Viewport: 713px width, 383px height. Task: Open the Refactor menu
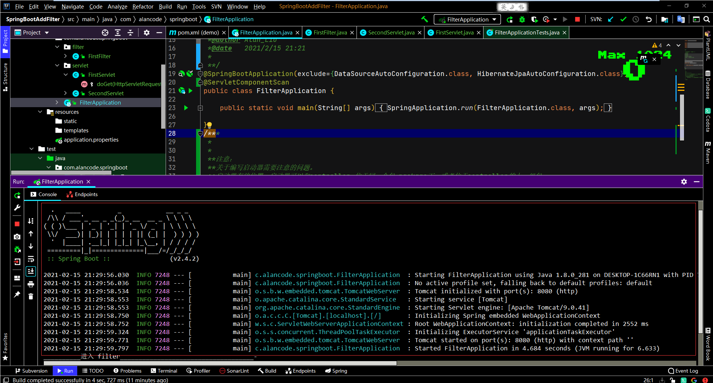coord(143,6)
